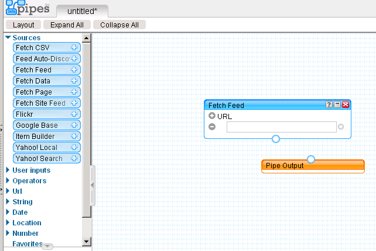The image size is (376, 251).
Task: Add Fetch Data module via plus icon
Action: [x=74, y=81]
